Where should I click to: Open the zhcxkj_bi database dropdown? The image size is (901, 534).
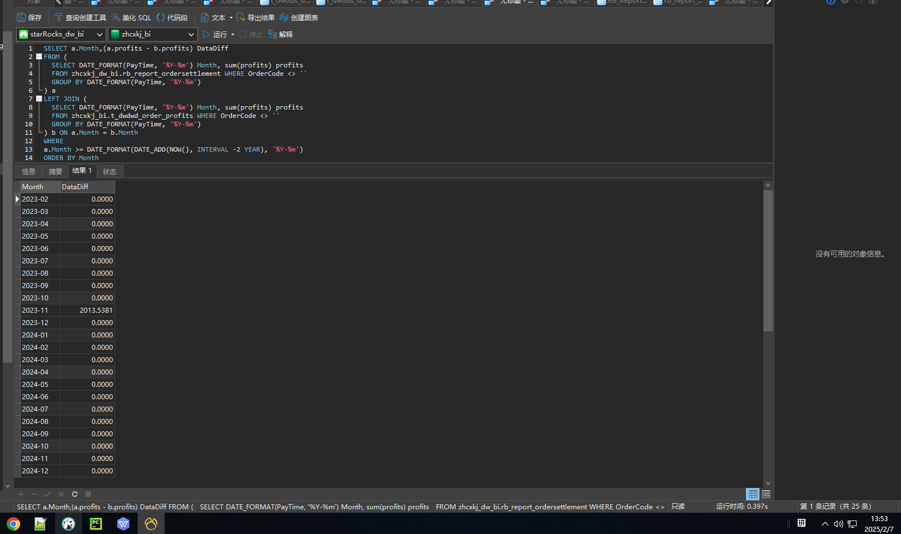pyautogui.click(x=152, y=34)
